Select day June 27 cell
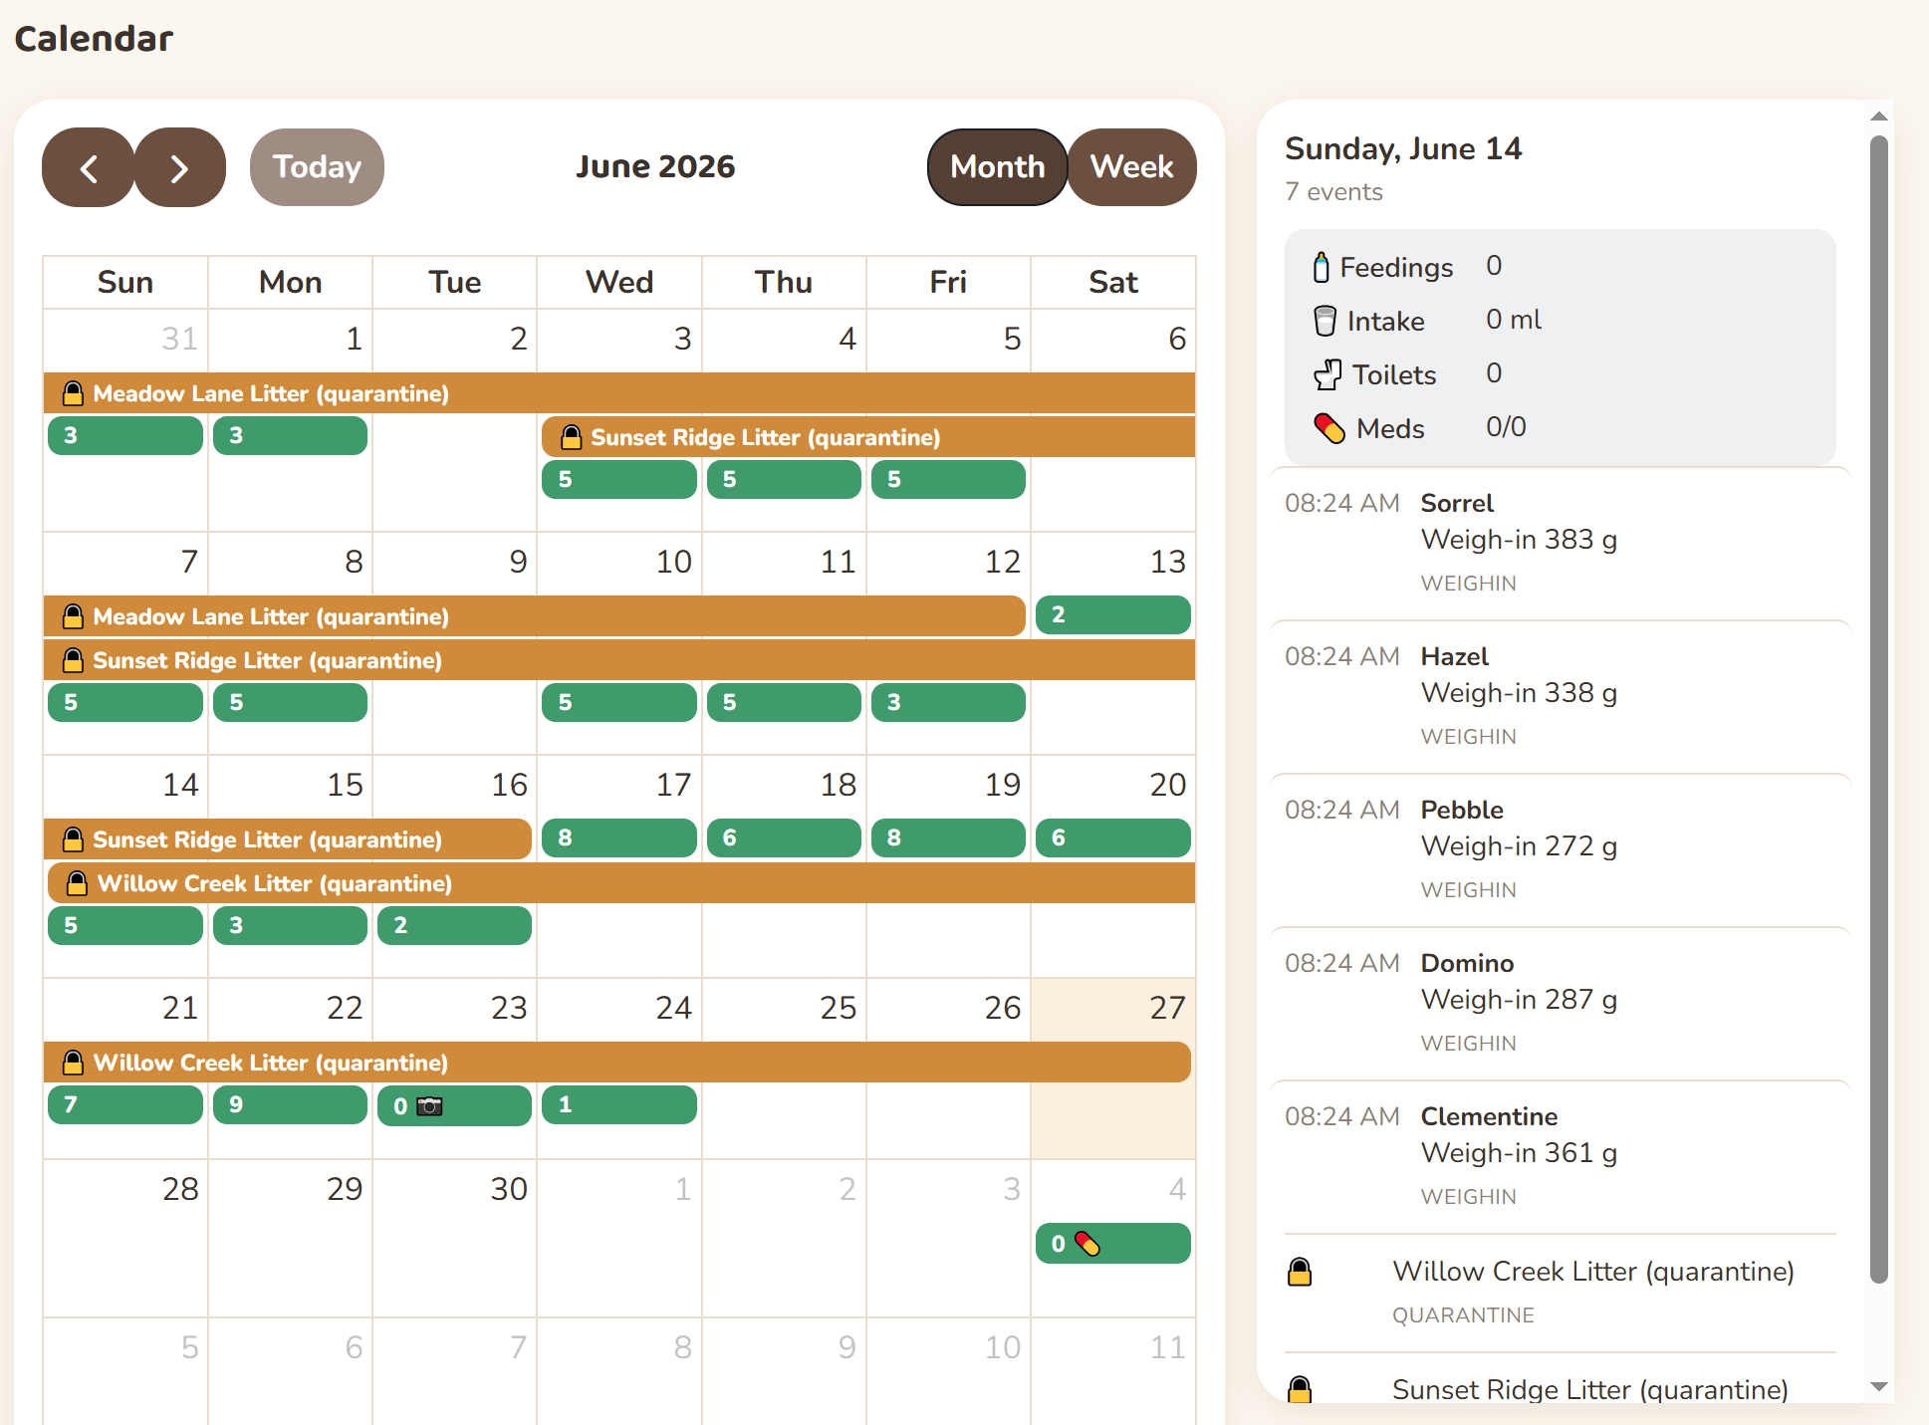 (x=1112, y=1069)
